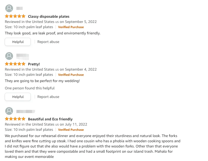This screenshot has width=208, height=161.
Task: Open the 'Pretty!' review title
Action: (x=34, y=64)
